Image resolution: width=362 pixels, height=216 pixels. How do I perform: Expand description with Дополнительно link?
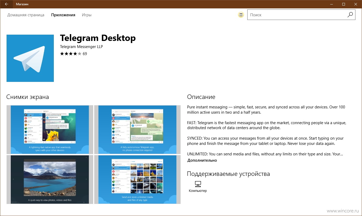202,160
